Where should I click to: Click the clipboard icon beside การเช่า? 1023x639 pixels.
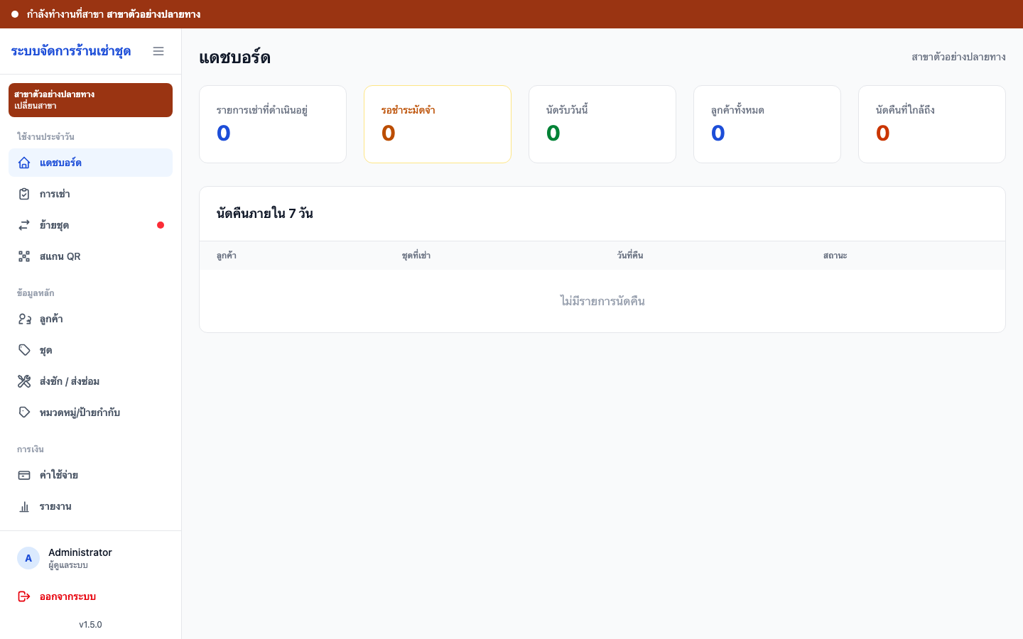coord(24,194)
